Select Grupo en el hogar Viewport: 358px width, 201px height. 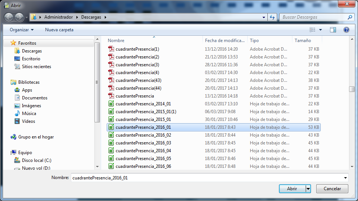point(36,137)
